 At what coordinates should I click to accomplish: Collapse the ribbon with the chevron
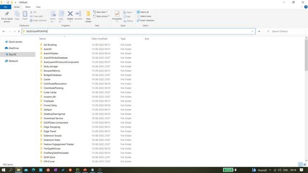[302, 7]
